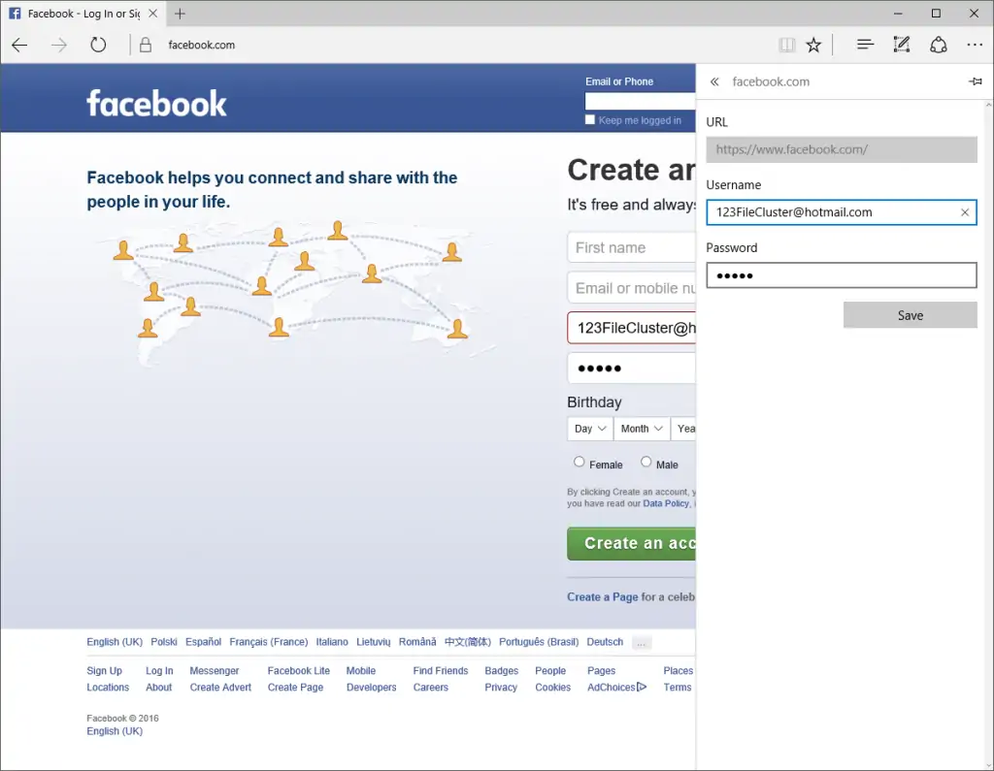Open the Year birthday dropdown
The image size is (994, 771).
pos(683,429)
